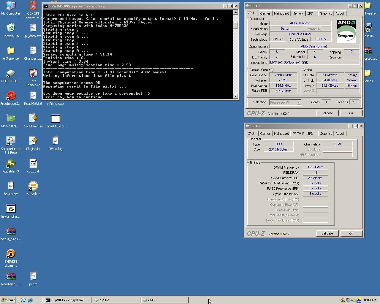
Task: Select the EVEREST Ultima... desktop icon
Action: tap(11, 258)
